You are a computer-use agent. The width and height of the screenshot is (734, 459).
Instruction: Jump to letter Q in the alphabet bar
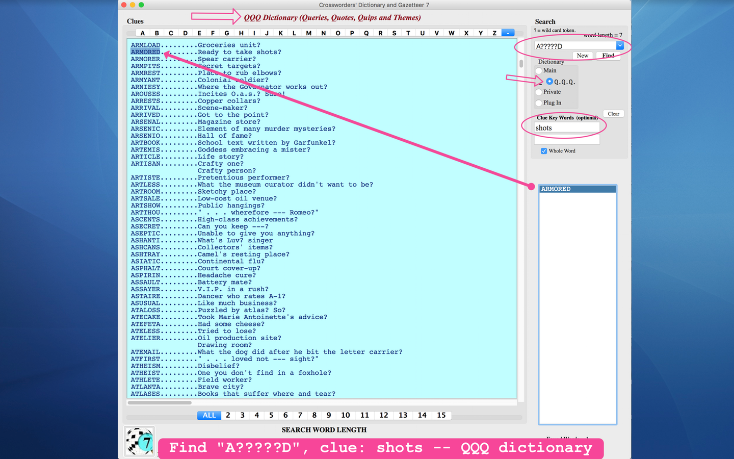pyautogui.click(x=366, y=33)
